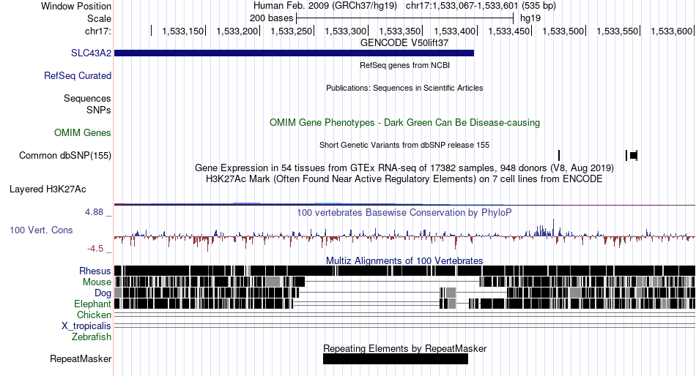Click the Sequences track label

point(87,98)
